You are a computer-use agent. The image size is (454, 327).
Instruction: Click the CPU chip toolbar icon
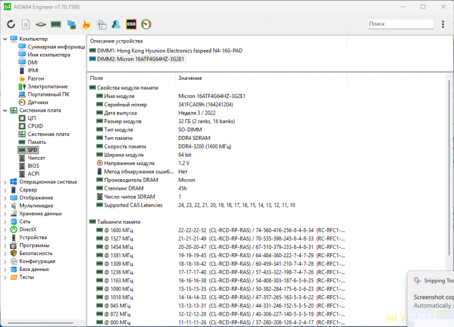click(x=41, y=24)
